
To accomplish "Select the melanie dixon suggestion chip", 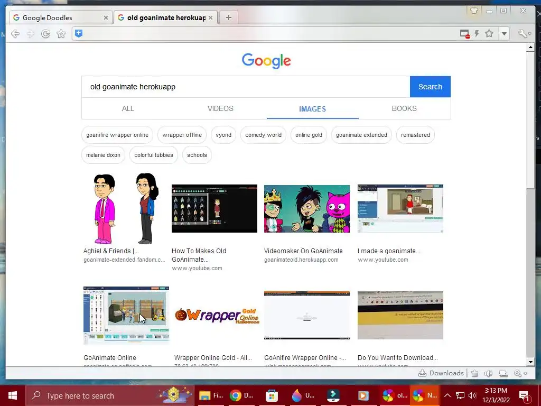I will [x=103, y=155].
